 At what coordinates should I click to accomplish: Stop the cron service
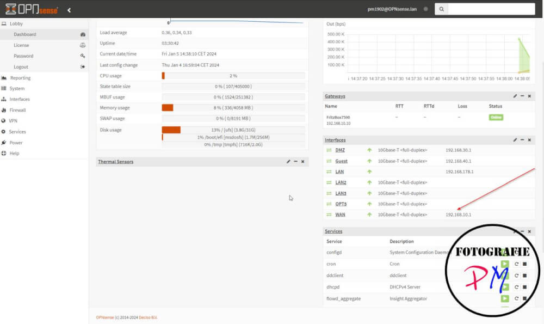525,264
